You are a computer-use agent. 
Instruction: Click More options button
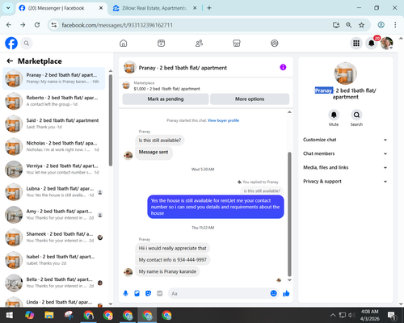pos(250,99)
